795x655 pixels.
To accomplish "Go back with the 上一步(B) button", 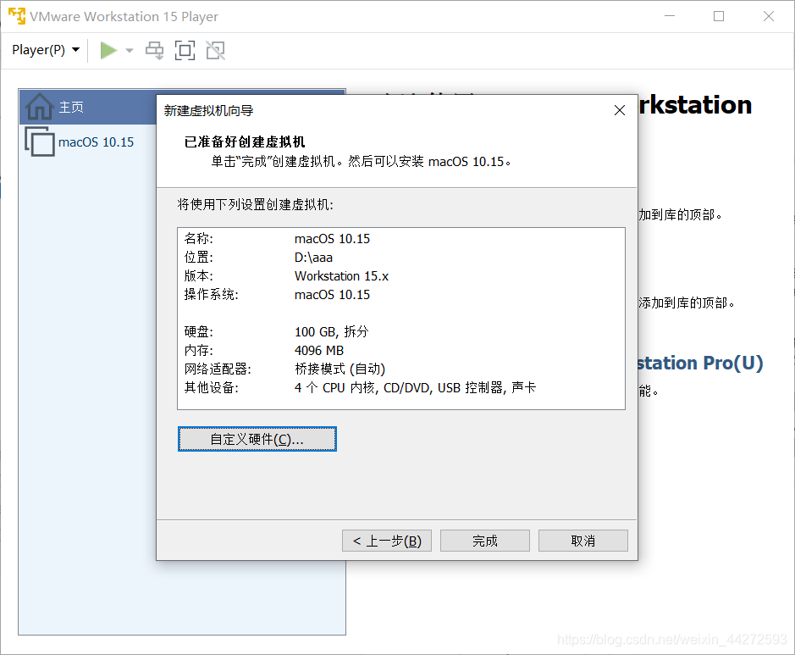I will tap(387, 541).
